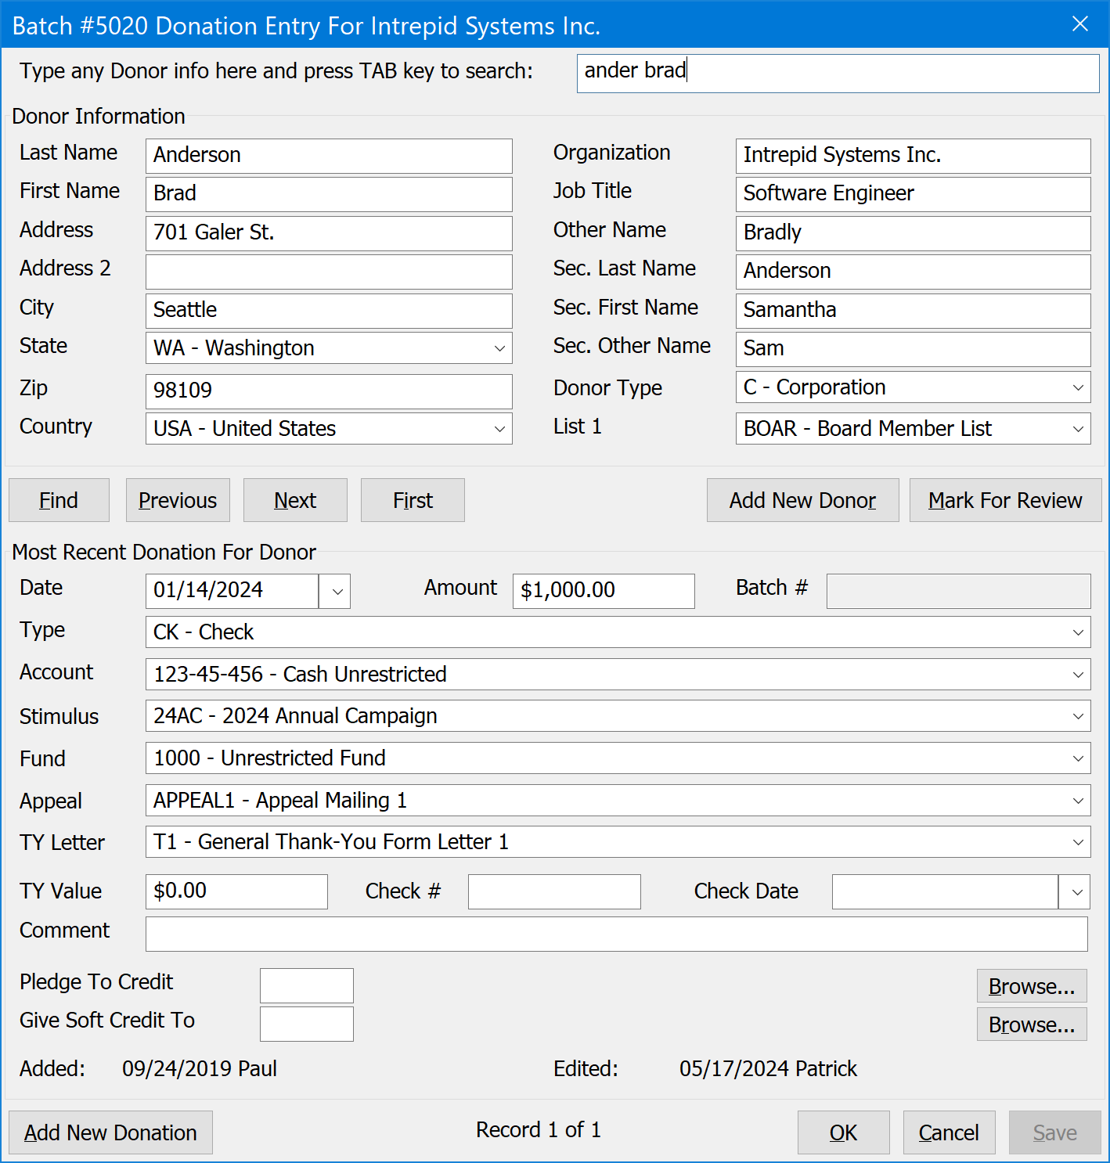Click the City field containing Seattle
Viewport: 1110px width, 1163px height.
(x=329, y=311)
